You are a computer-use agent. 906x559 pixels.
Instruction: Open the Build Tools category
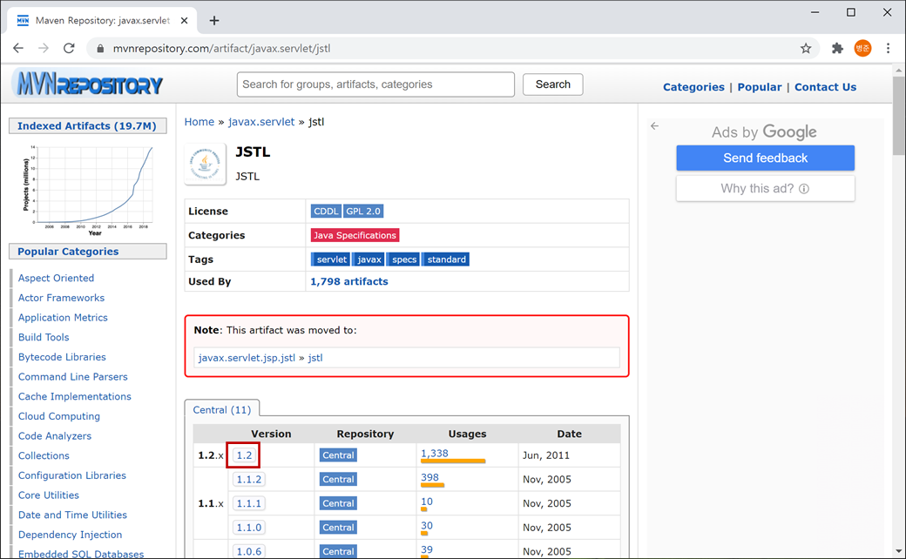44,337
